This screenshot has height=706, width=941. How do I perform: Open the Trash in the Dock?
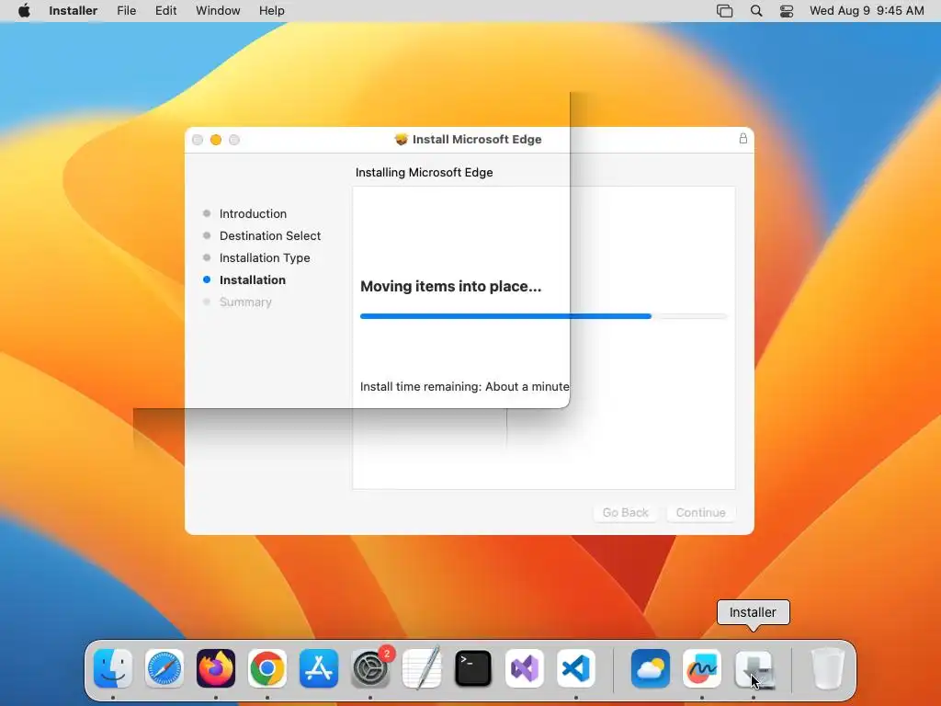point(828,668)
